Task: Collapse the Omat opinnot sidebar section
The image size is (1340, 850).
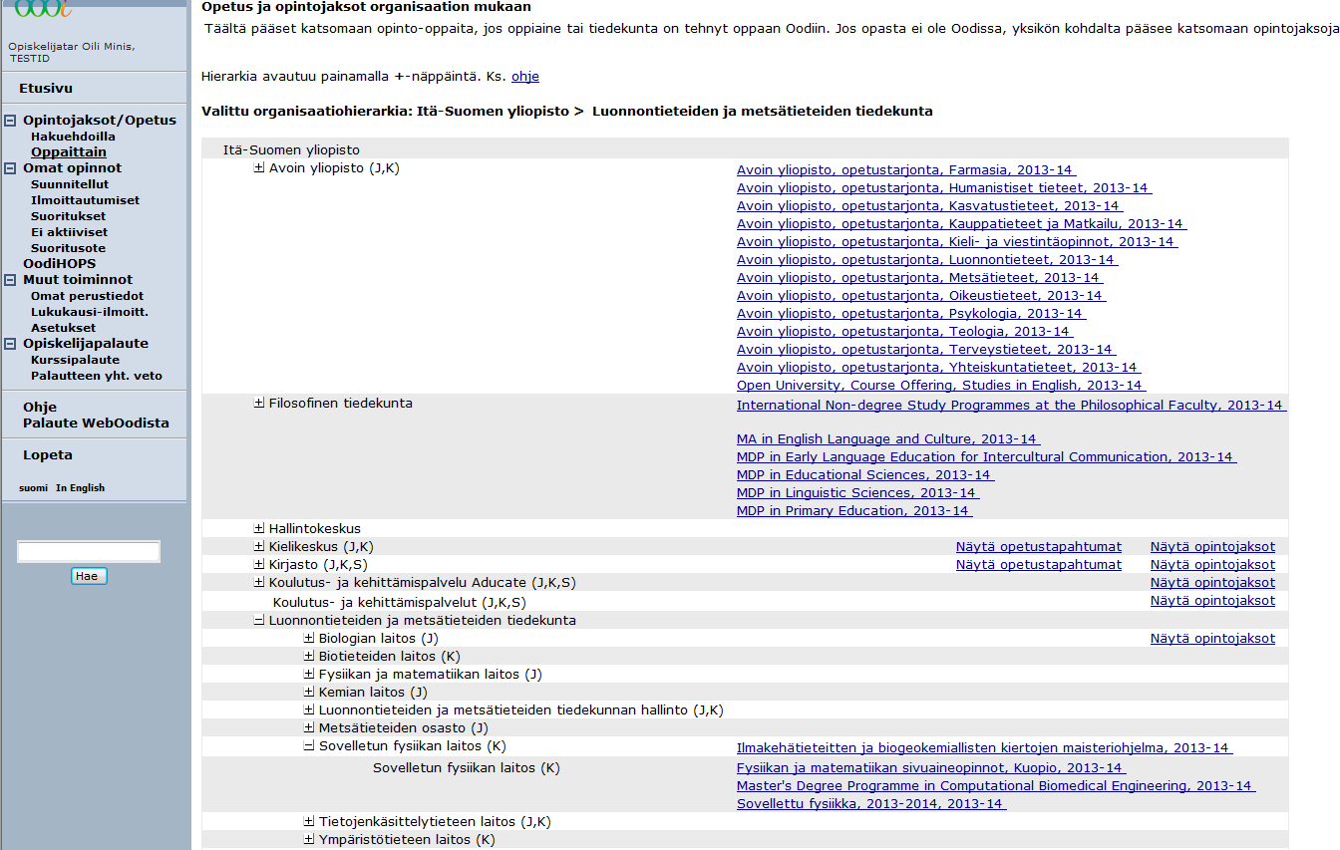Action: [x=11, y=168]
